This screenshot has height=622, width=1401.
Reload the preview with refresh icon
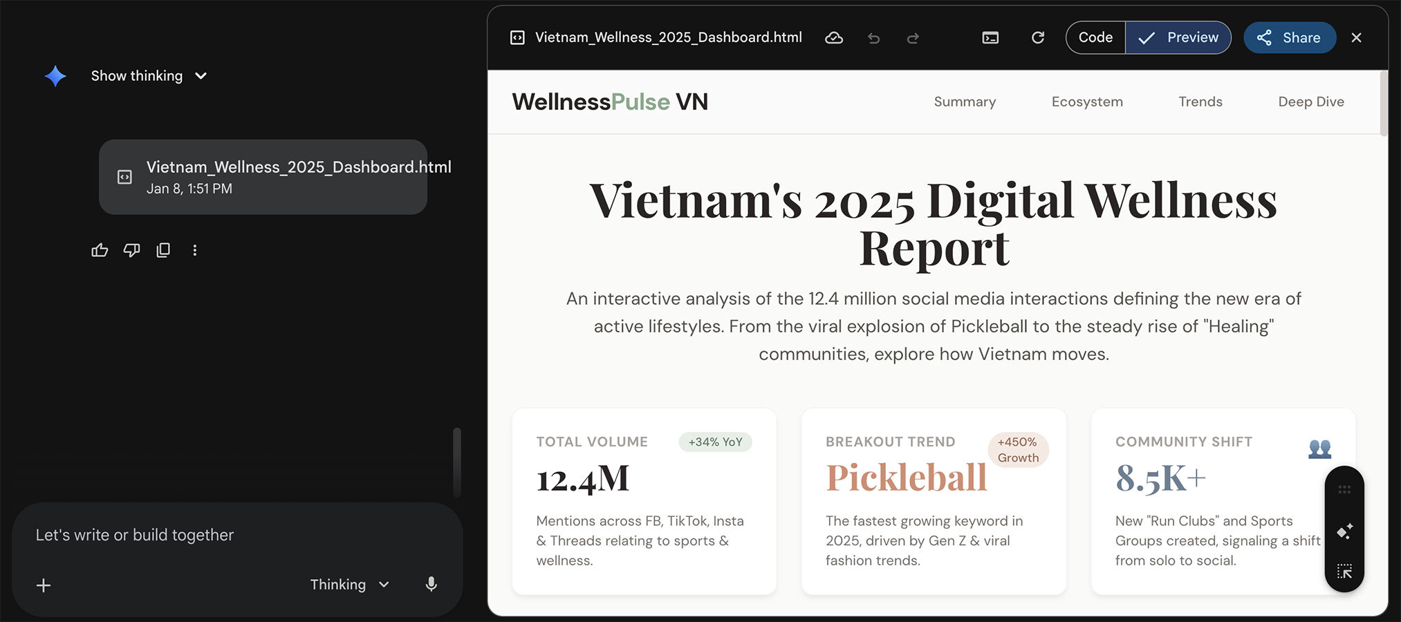coord(1037,38)
